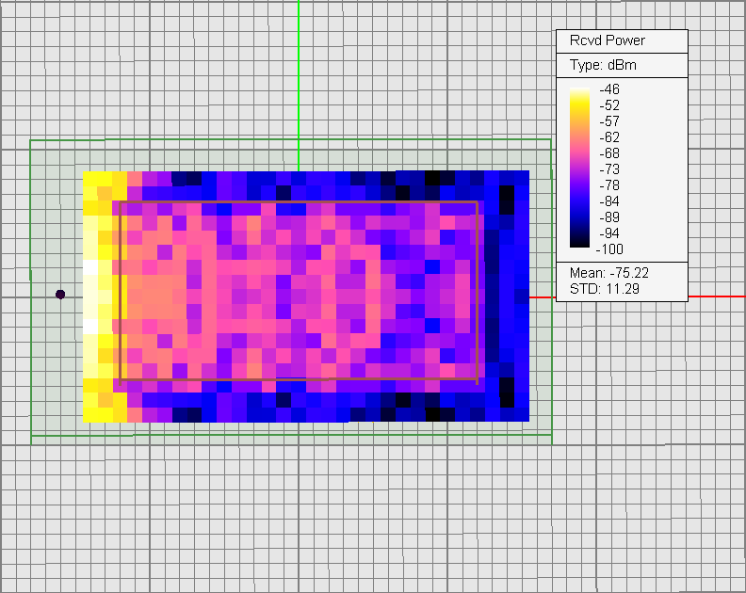This screenshot has width=746, height=593.
Task: Click the -52 legend value
Action: coord(609,105)
